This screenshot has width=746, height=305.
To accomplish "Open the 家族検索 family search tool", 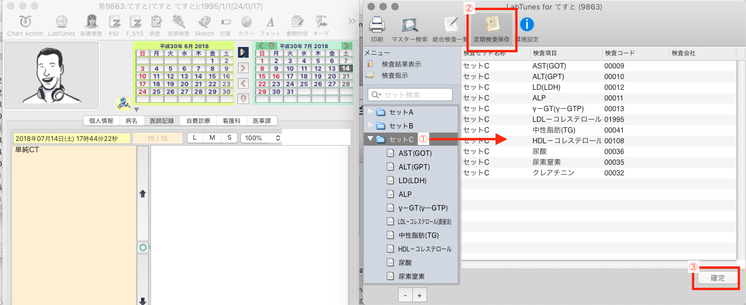I will pos(179,23).
